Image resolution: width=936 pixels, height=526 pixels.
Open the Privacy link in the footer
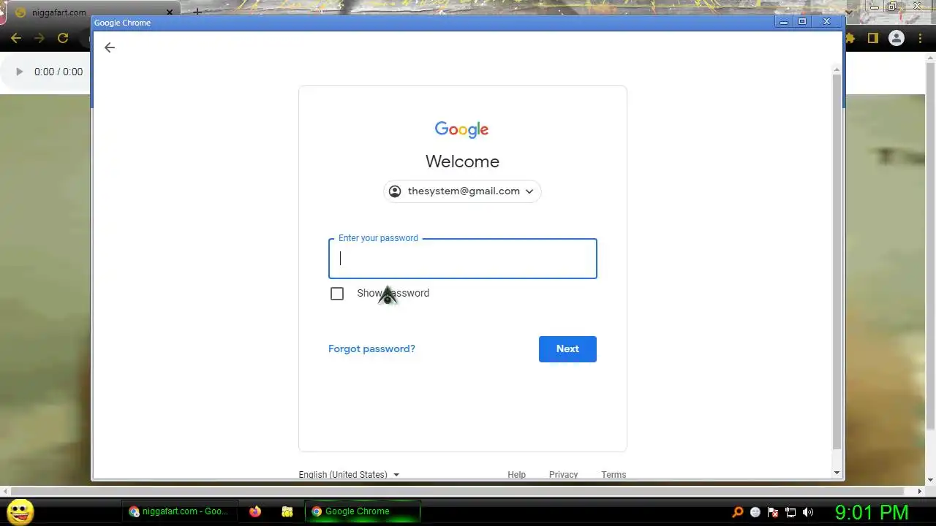(x=563, y=474)
